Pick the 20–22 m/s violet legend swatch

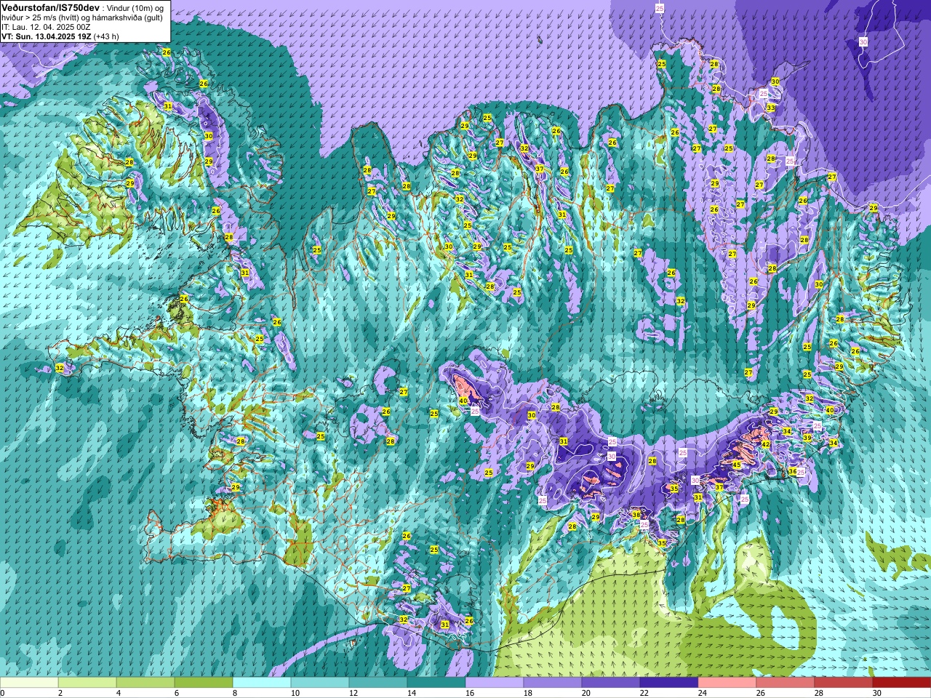tap(611, 683)
